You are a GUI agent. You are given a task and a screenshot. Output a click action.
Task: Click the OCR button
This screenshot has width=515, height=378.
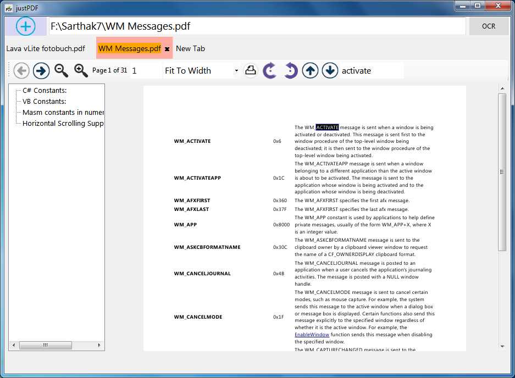pyautogui.click(x=489, y=26)
